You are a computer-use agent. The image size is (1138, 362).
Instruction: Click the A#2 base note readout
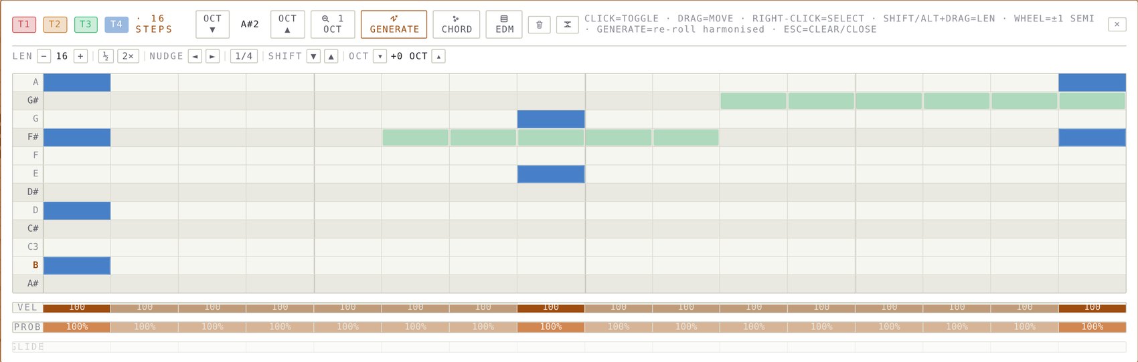250,24
